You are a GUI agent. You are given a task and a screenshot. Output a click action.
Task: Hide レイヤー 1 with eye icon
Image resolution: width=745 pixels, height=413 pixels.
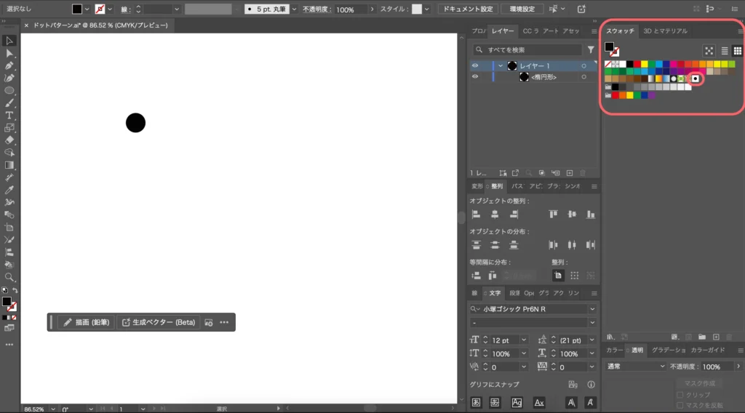pyautogui.click(x=475, y=65)
